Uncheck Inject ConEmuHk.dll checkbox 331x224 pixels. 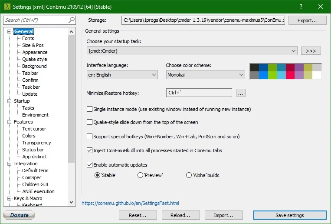(89, 150)
